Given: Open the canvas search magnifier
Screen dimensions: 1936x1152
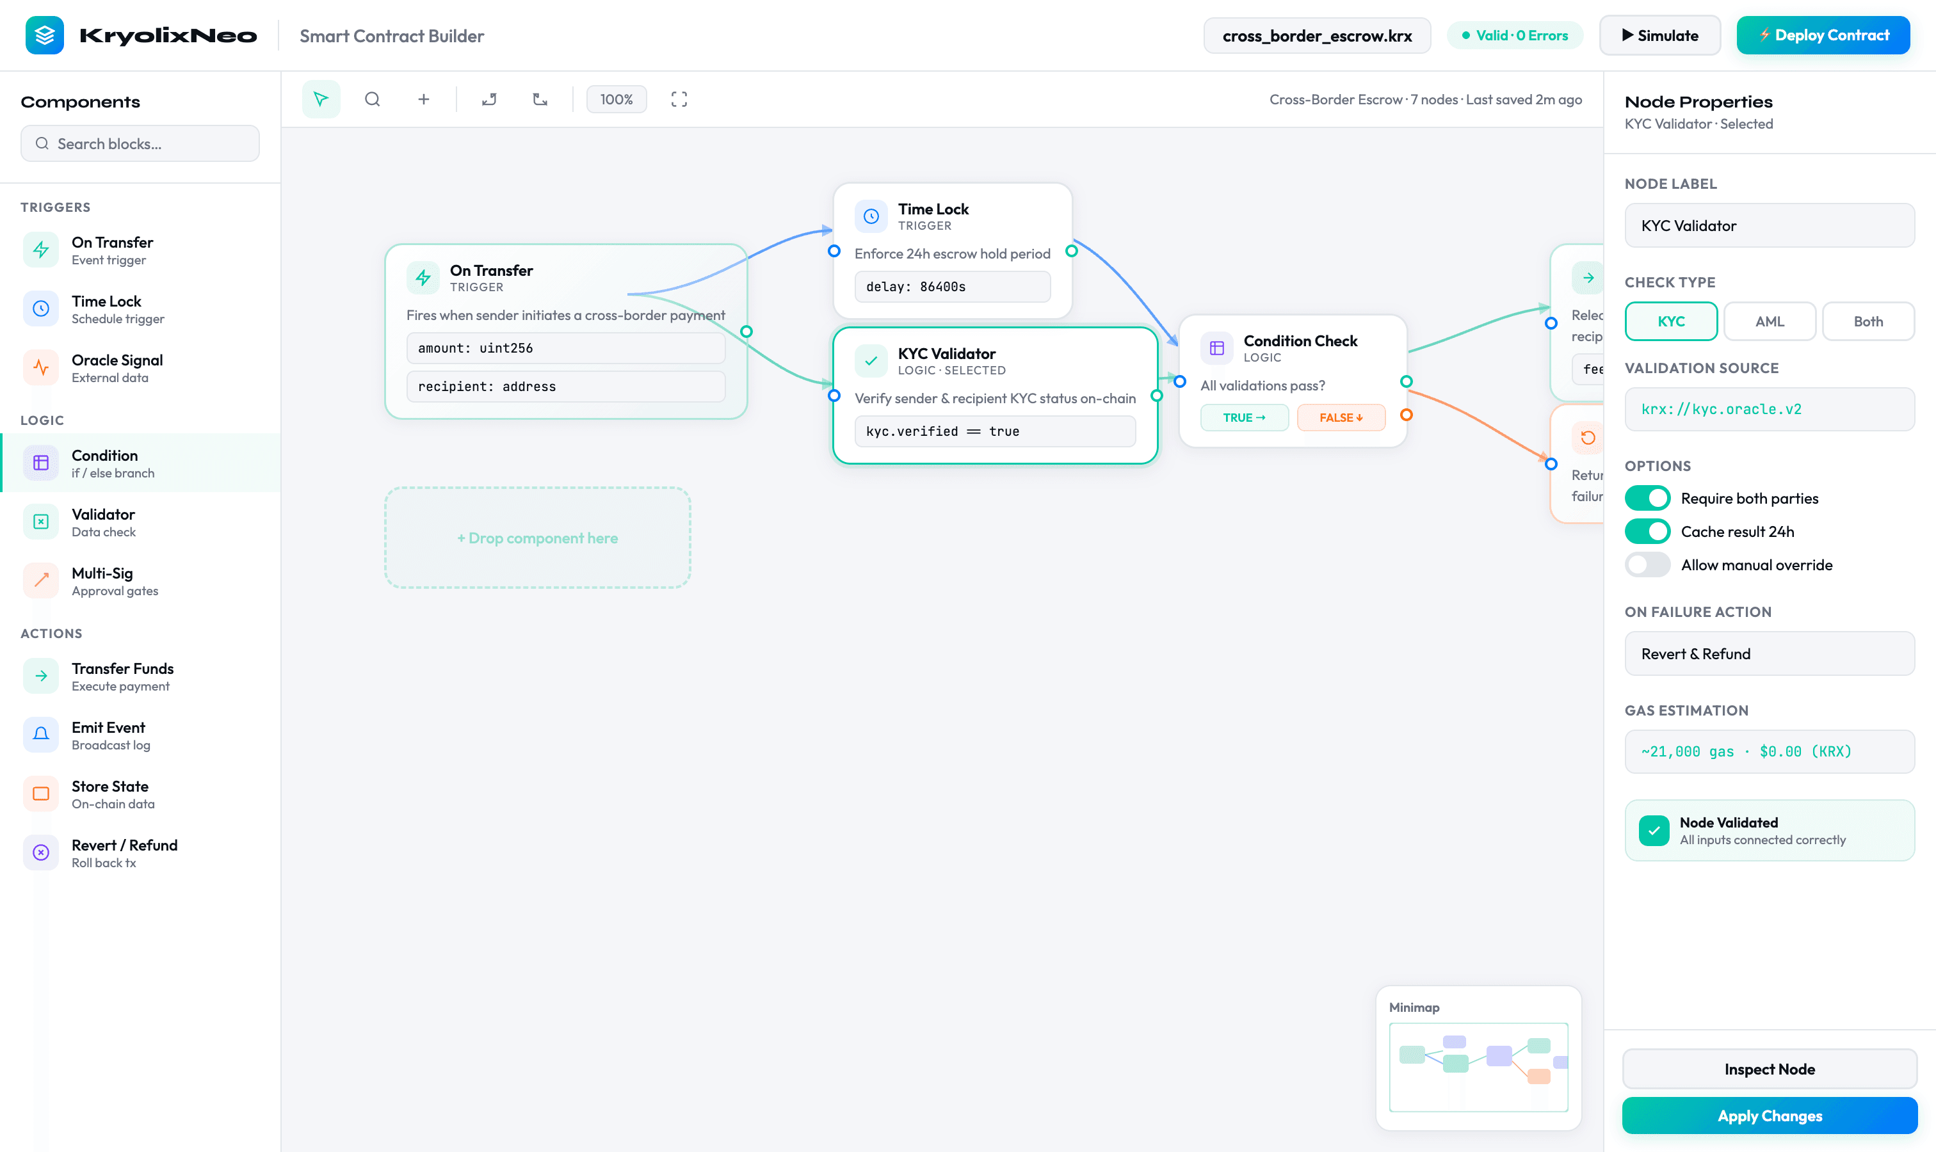Looking at the screenshot, I should 373,99.
